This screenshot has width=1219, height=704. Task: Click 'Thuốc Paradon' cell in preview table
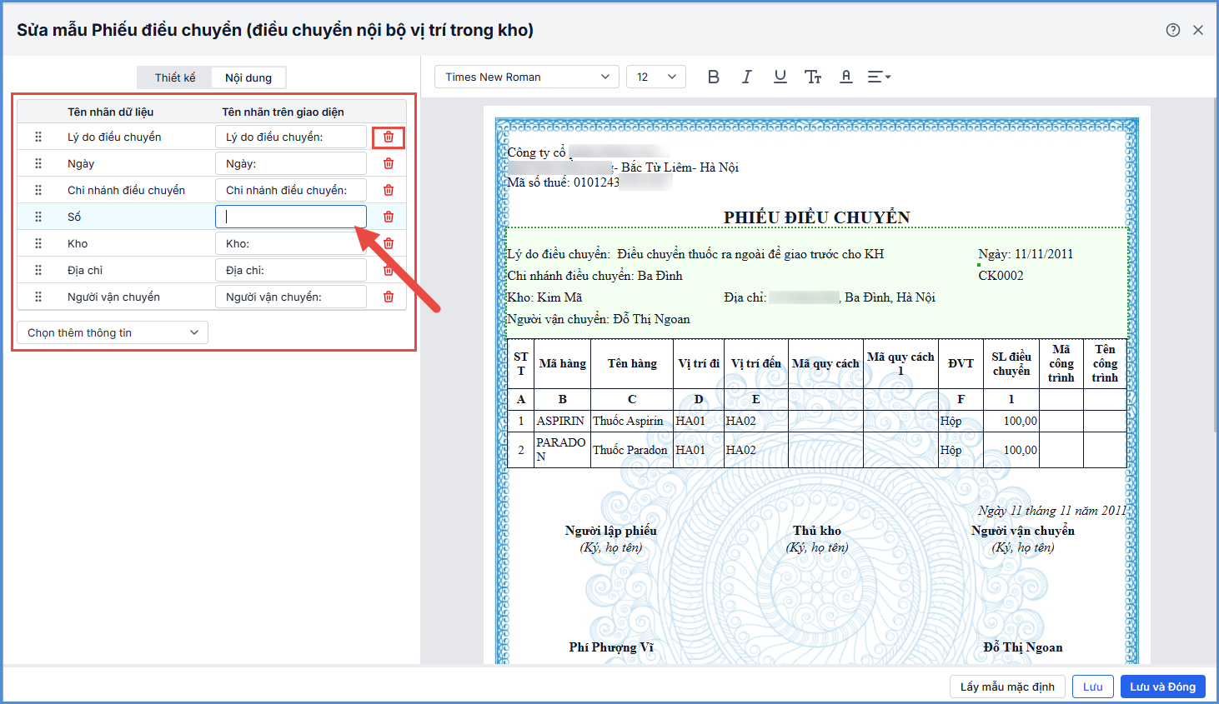click(x=630, y=450)
